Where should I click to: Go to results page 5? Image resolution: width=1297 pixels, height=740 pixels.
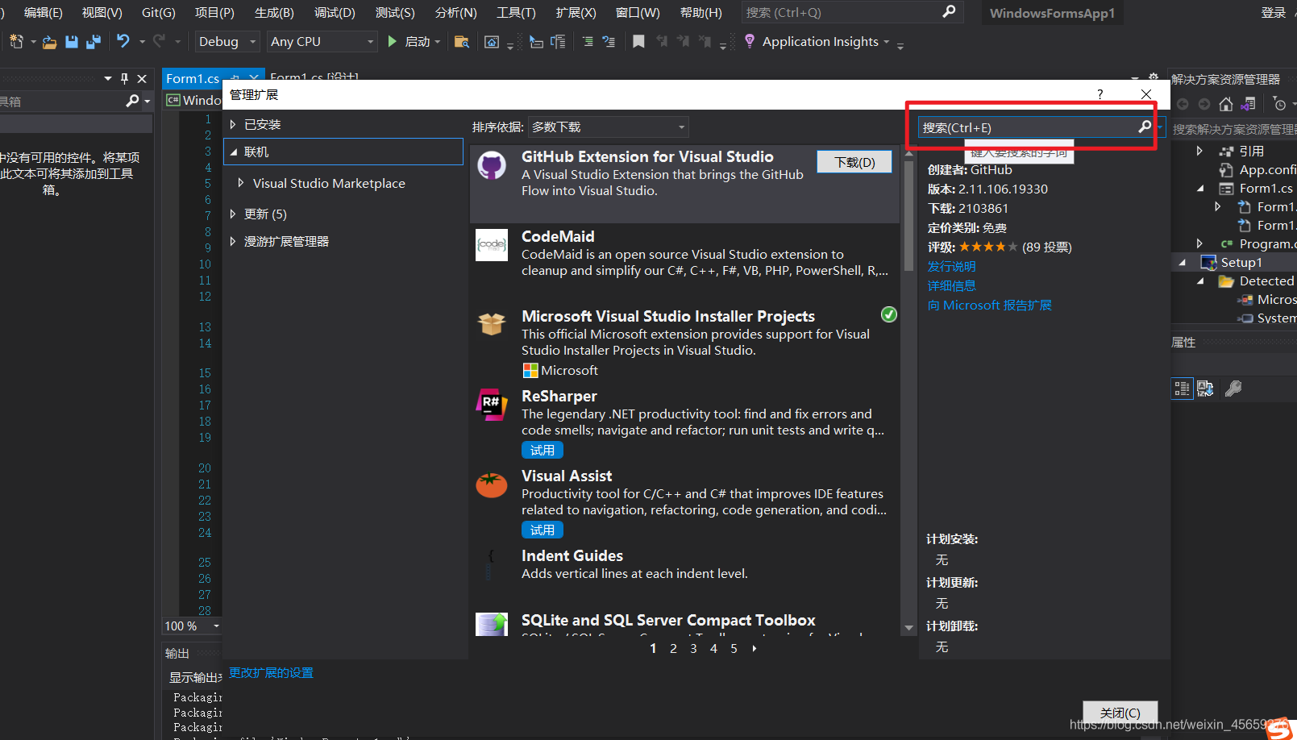[734, 648]
